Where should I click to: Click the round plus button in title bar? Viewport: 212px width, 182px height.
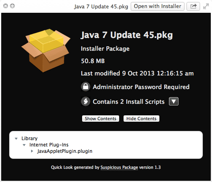click(12, 6)
